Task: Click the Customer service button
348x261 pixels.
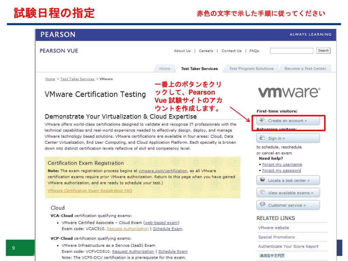Action: tap(288, 205)
